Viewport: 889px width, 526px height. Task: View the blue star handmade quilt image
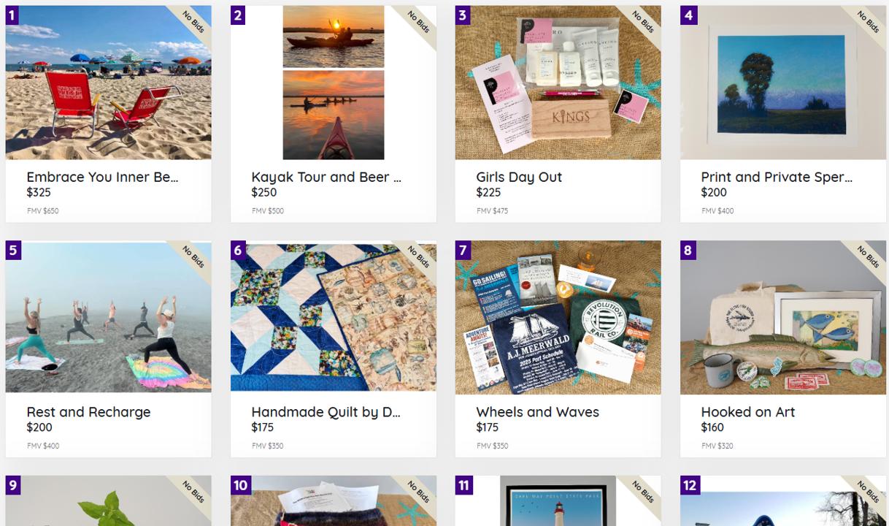click(334, 317)
